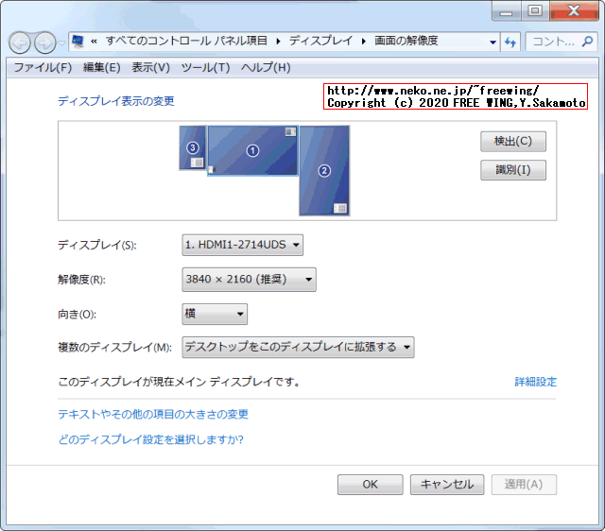Confirm with the OK button
Viewport: 605px width, 531px height.
pos(370,485)
